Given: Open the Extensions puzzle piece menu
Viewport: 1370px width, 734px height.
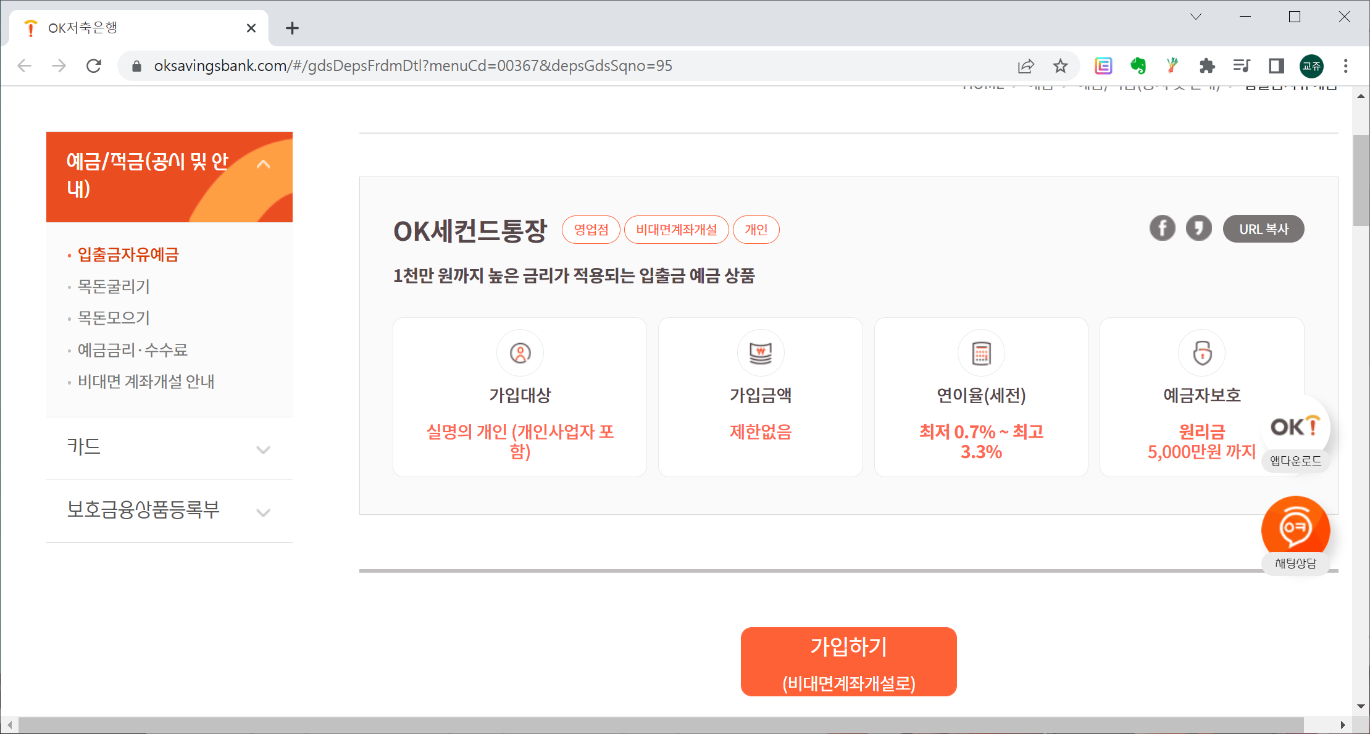Looking at the screenshot, I should 1206,65.
